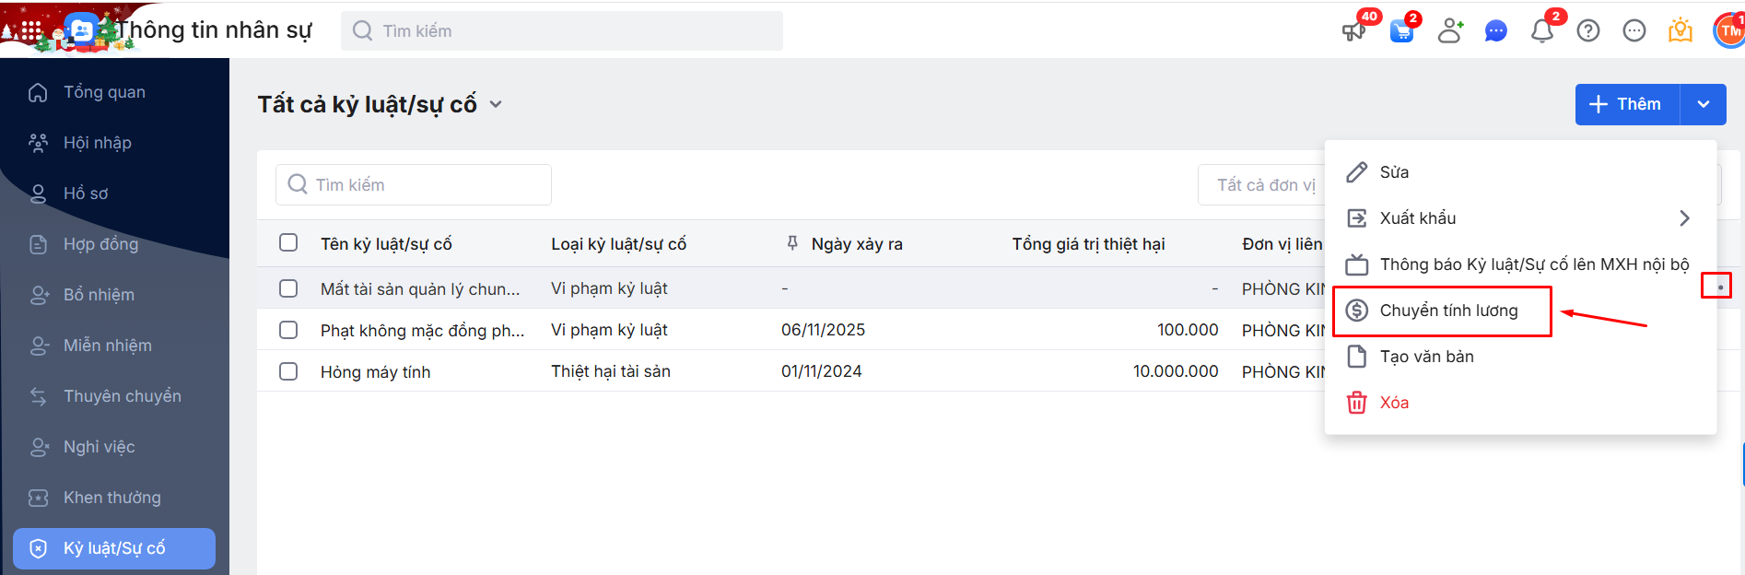
Task: Expand the "Xuất khẩu" submenu arrow
Action: coord(1684,218)
